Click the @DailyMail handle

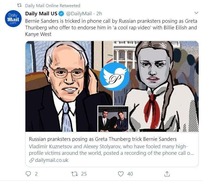[79, 13]
